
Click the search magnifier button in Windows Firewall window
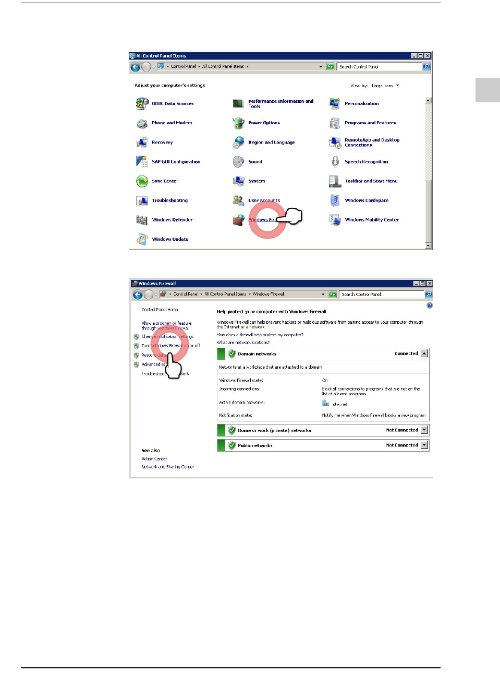pos(429,294)
